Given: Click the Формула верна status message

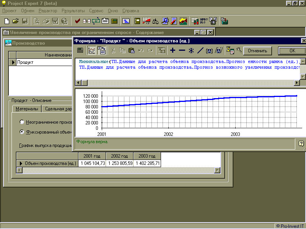Looking at the screenshot, I should 92,142.
